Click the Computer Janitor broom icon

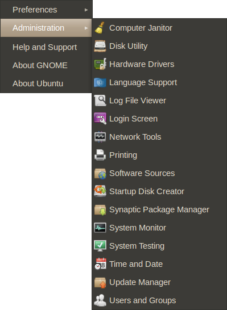click(100, 28)
